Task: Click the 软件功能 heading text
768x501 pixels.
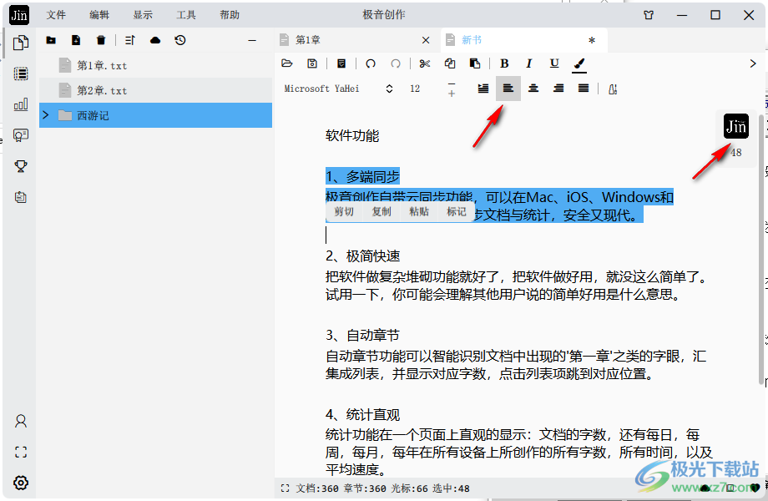Action: click(352, 135)
